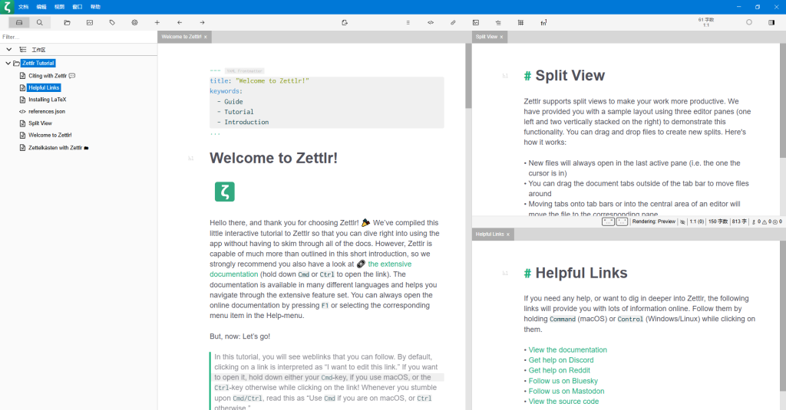Open Welcome to Zettlr! file in tree
This screenshot has height=410, width=786.
pyautogui.click(x=50, y=135)
